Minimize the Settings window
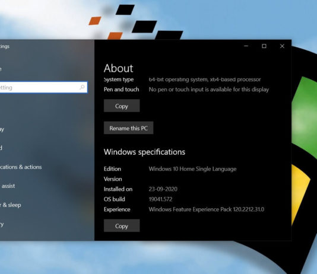Screen dimensions: 317x274 [x=246, y=46]
